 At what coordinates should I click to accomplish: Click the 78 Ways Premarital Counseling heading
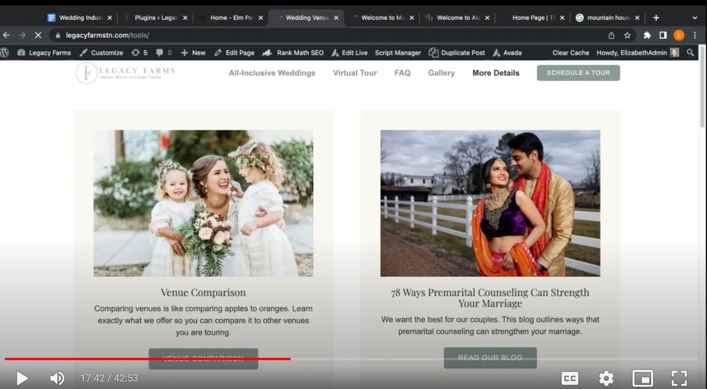[x=490, y=298]
